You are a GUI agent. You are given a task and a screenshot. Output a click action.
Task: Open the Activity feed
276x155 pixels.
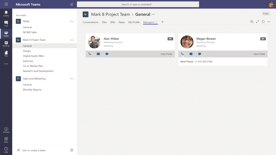tap(6, 13)
